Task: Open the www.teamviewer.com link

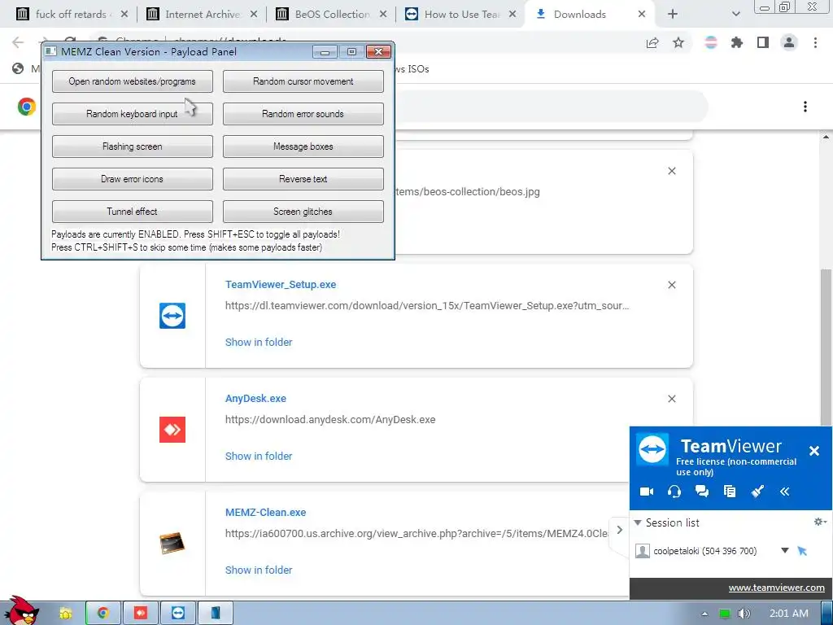Action: pos(776,588)
